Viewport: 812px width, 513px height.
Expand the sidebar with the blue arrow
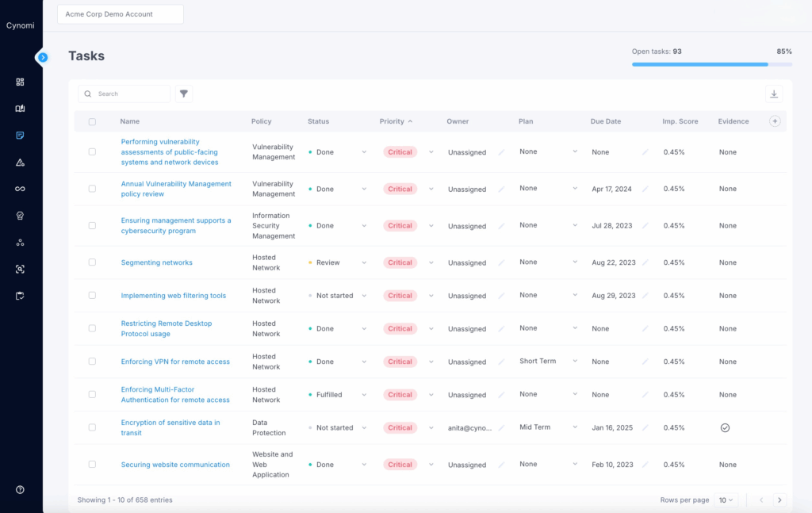click(43, 57)
